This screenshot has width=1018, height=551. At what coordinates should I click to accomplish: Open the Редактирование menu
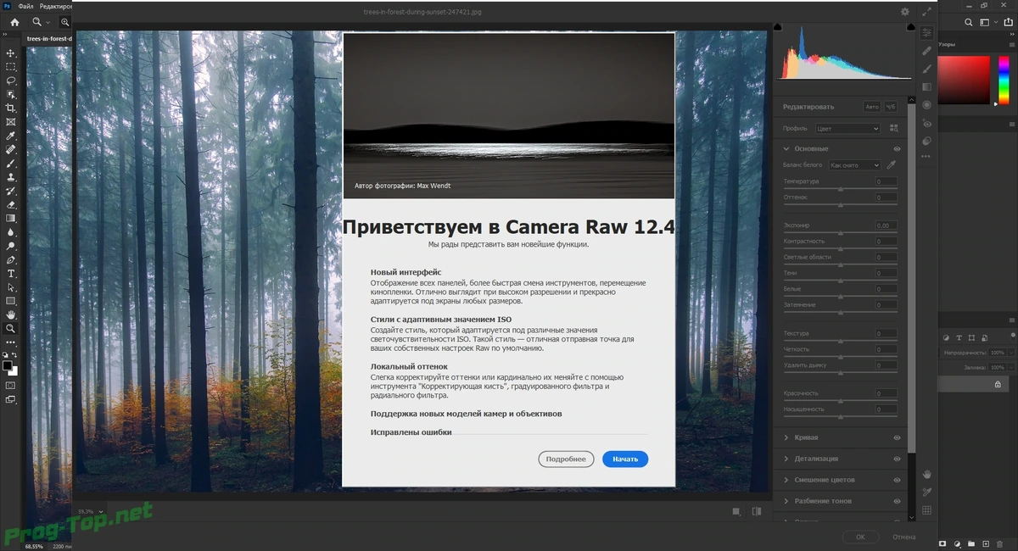point(55,6)
